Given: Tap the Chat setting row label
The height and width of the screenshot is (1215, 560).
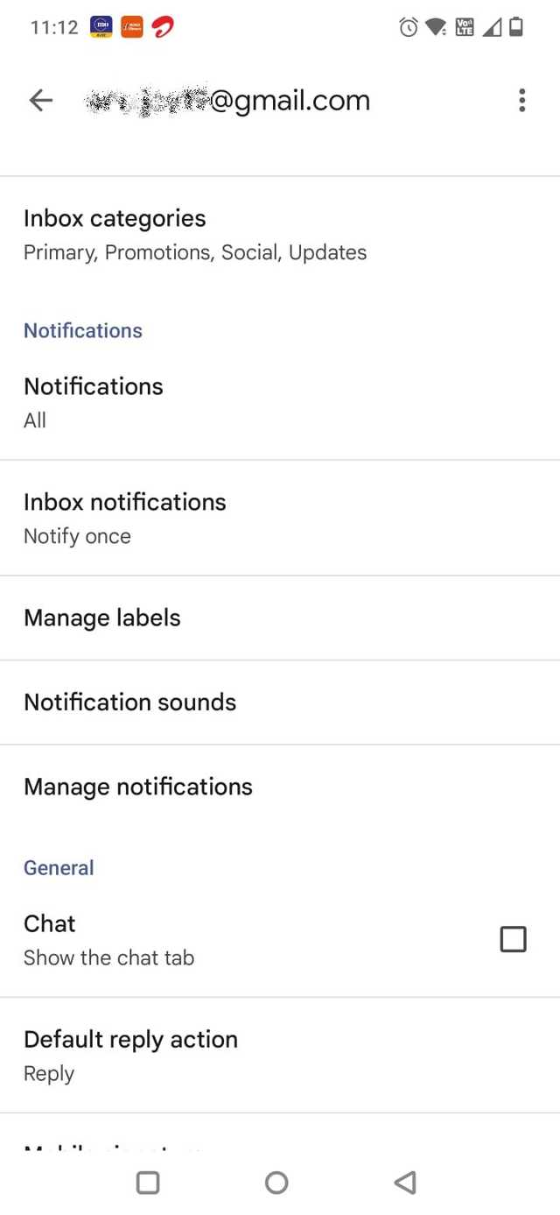Looking at the screenshot, I should click(x=50, y=923).
